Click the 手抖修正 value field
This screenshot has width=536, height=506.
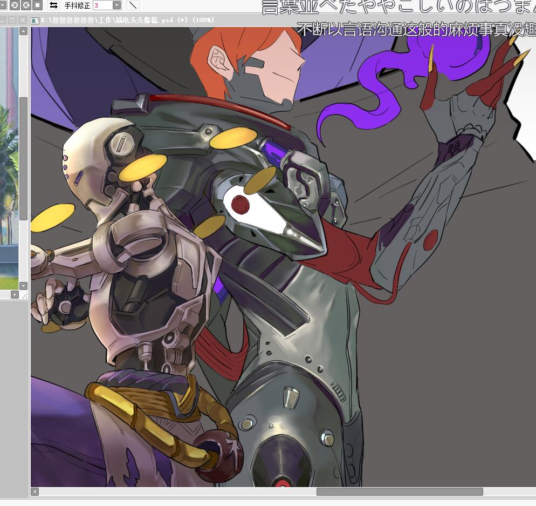click(102, 5)
